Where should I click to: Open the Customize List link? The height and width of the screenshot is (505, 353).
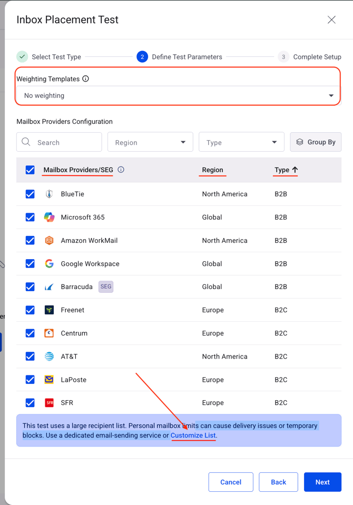(x=193, y=435)
